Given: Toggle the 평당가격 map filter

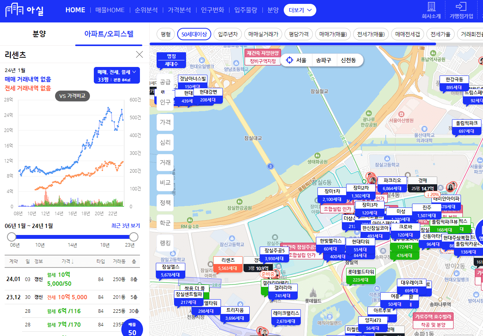Looking at the screenshot, I should (298, 34).
